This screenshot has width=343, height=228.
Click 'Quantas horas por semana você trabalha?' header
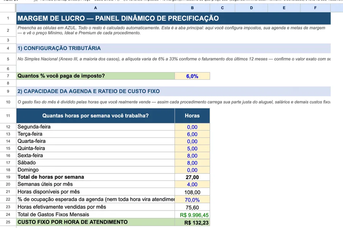[95, 116]
